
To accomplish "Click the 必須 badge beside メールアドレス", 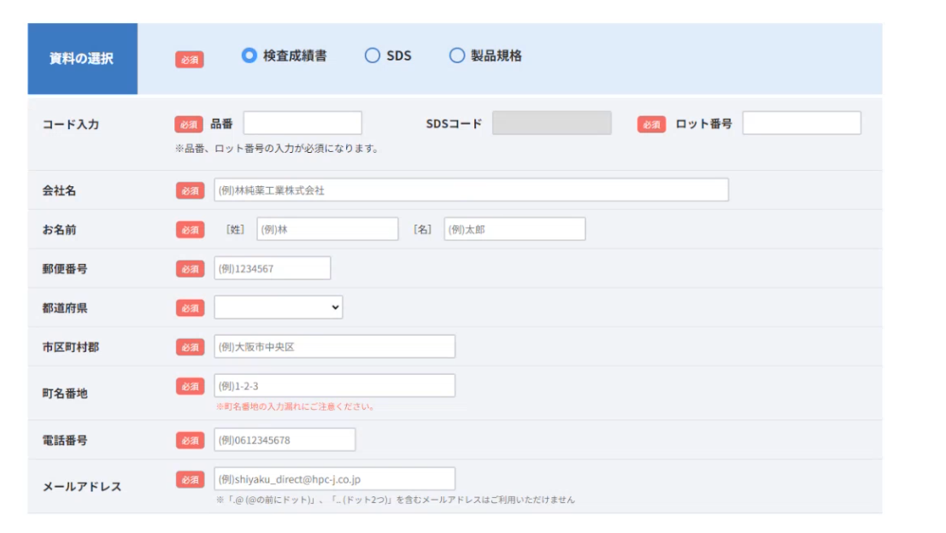I will 190,480.
